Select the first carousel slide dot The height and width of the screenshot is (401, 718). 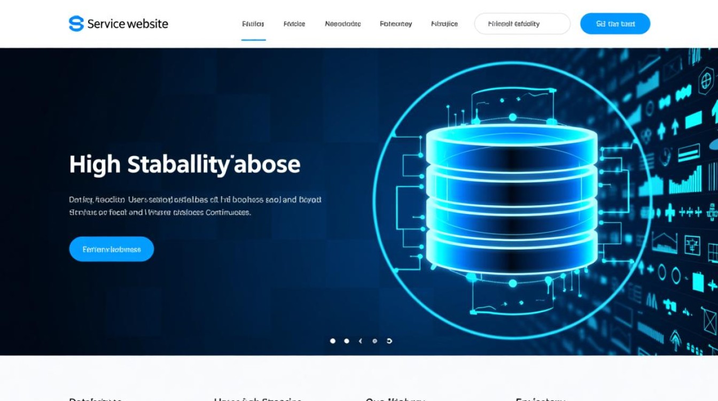tap(333, 341)
